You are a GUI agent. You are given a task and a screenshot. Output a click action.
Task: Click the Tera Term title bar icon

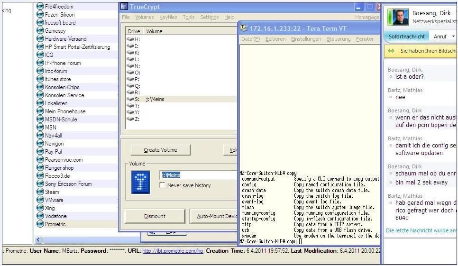pos(244,28)
